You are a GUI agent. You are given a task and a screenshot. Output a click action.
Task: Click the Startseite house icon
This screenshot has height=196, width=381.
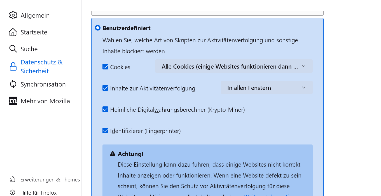click(x=13, y=32)
